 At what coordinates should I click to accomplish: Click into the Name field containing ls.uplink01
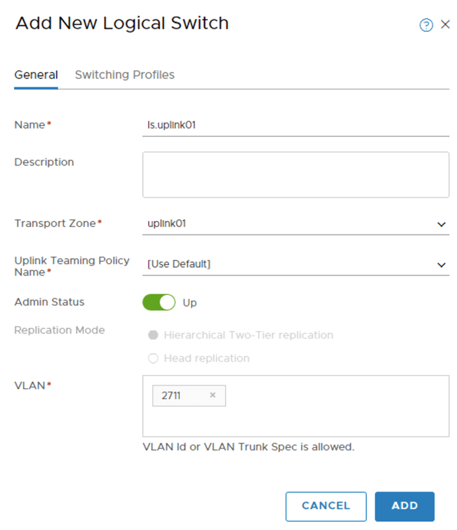[x=295, y=125]
